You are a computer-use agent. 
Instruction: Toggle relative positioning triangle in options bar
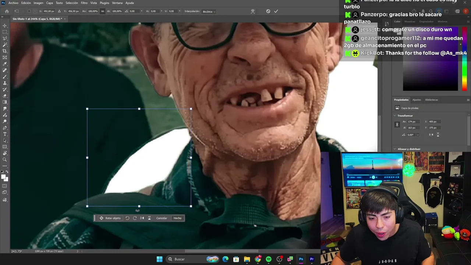tap(59, 11)
